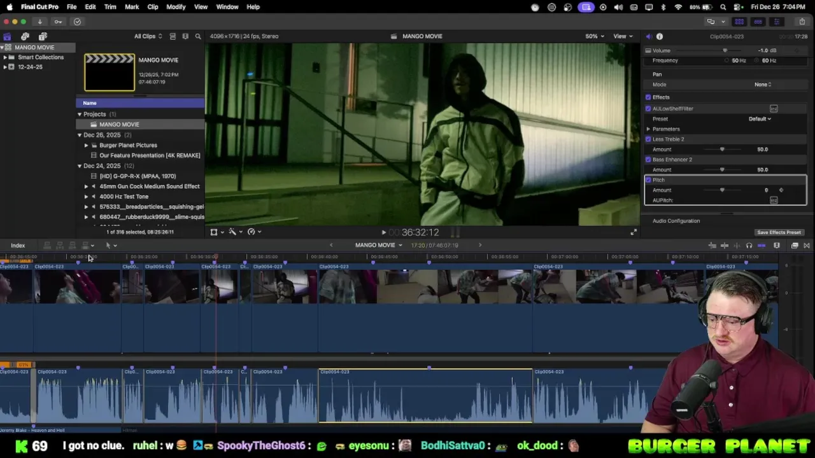Open the Trim menu
Viewport: 815px width, 458px height.
(x=110, y=7)
